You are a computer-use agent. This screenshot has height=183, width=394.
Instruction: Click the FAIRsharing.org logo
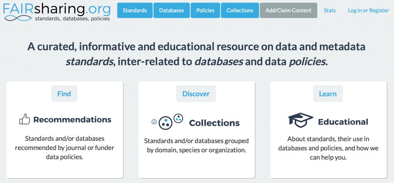click(x=57, y=11)
